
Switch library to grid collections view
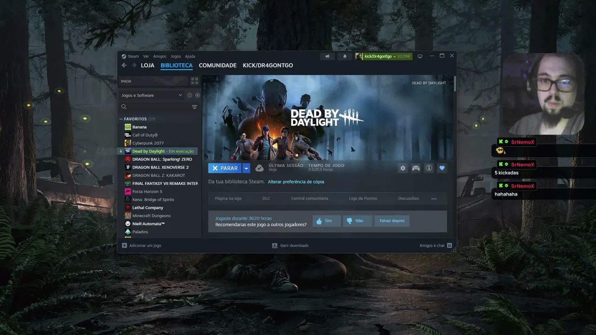coord(195,81)
